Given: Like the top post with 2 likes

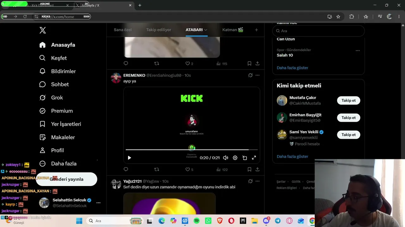Looking at the screenshot, I should pyautogui.click(x=189, y=63).
